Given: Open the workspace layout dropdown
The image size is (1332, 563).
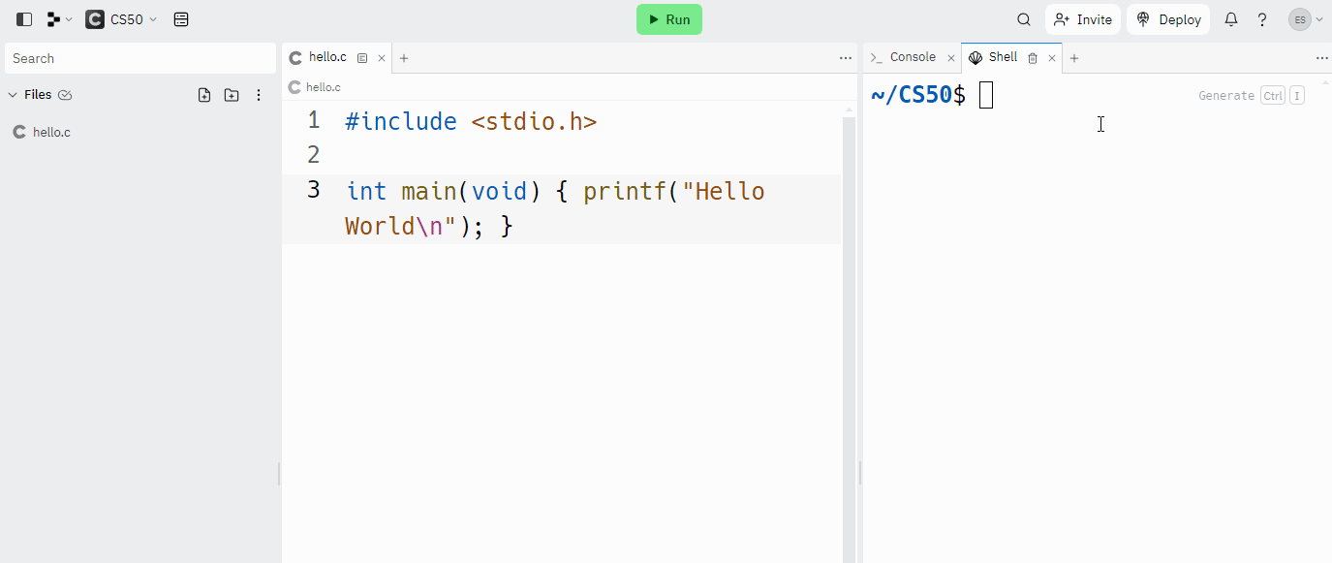Looking at the screenshot, I should point(59,19).
